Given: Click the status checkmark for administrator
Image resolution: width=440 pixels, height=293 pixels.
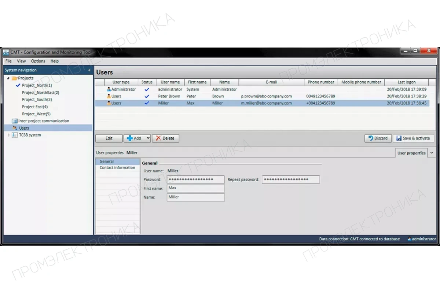Looking at the screenshot, I should click(147, 89).
